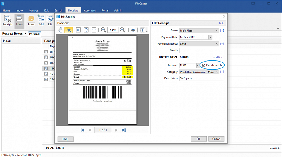The image size is (282, 158).
Task: Click the page number field 1 of 1
Action: (103, 130)
